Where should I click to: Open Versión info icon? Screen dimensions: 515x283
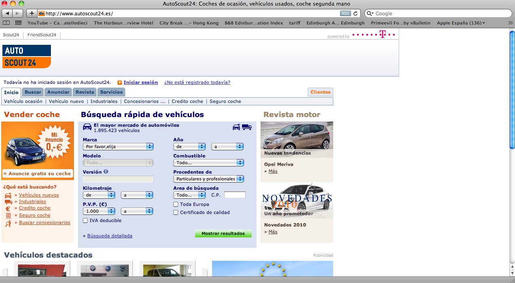tap(106, 172)
